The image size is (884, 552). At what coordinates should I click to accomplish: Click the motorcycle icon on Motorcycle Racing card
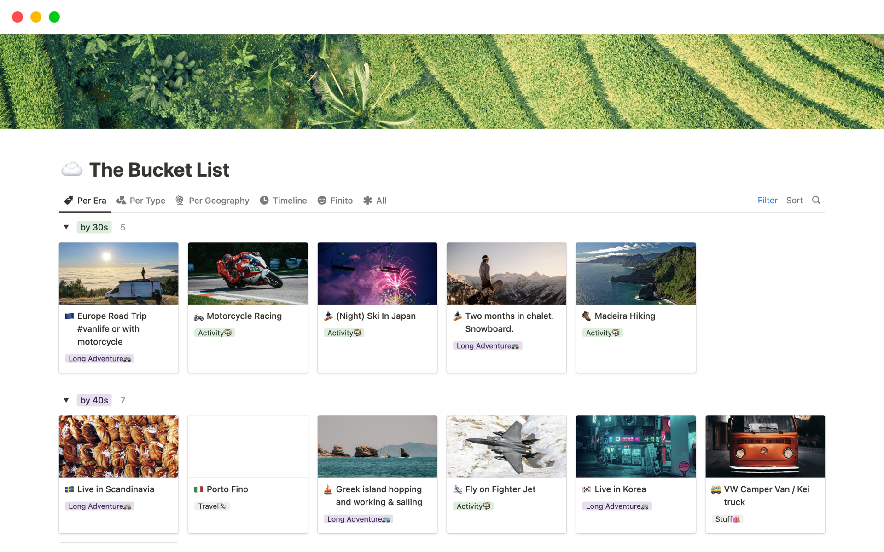[x=198, y=316]
